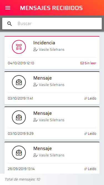Click the envelope icon of the 03/10/2019 11:41 message

click(19, 82)
